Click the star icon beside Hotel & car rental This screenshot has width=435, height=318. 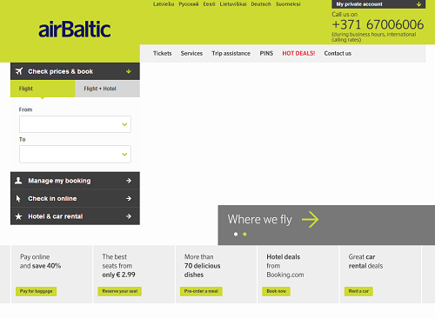tap(18, 216)
